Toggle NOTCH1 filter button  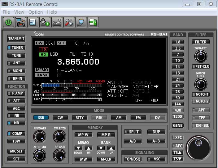(x=201, y=94)
